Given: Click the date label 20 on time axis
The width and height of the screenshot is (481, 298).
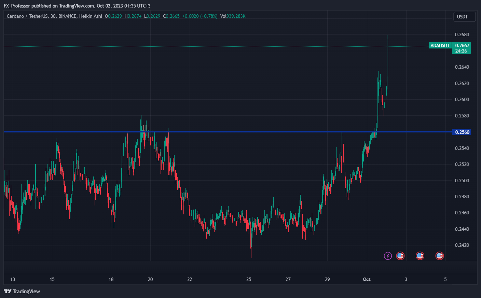Looking at the screenshot, I should [x=150, y=279].
